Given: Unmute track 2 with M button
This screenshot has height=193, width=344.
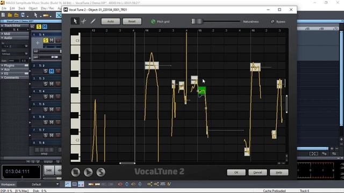Looking at the screenshot, I should pos(52,71).
